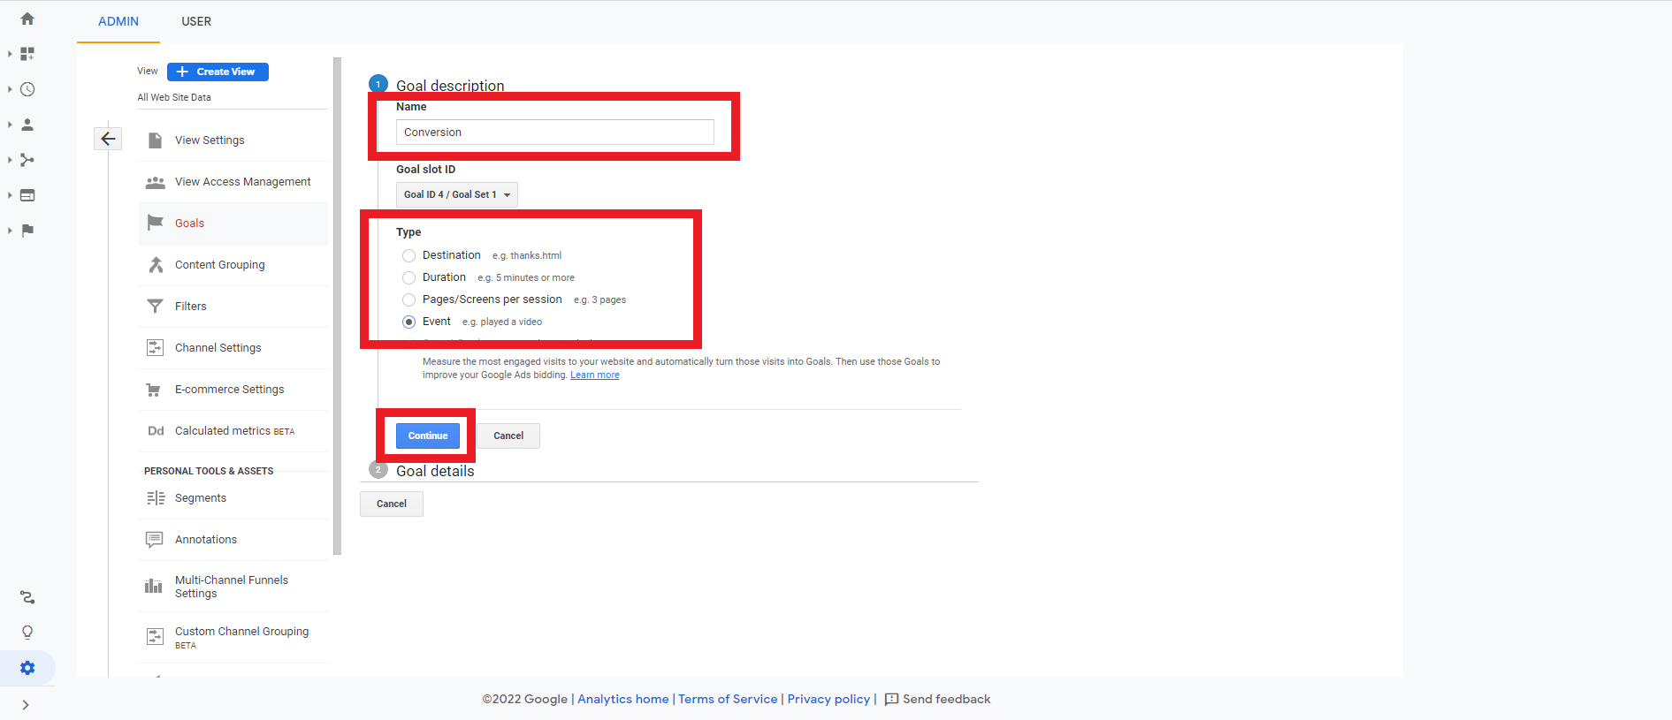The image size is (1672, 720).
Task: Open the Audience person icon
Action: pos(27,125)
